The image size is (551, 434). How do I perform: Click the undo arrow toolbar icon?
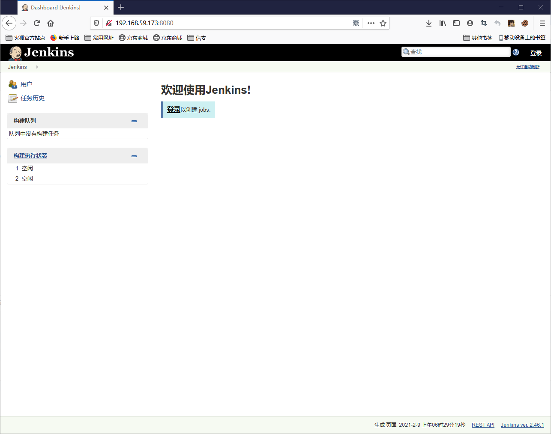pyautogui.click(x=497, y=23)
